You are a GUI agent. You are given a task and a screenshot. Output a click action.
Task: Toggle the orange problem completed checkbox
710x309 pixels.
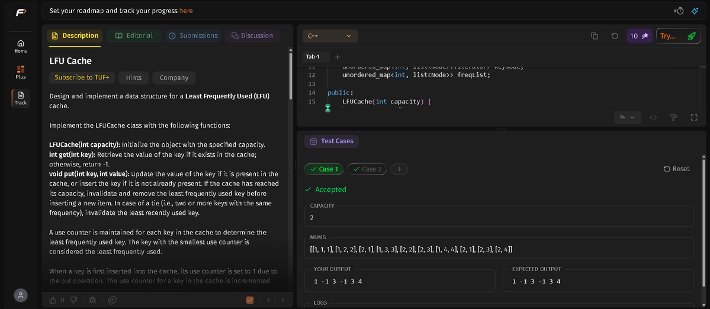tap(249, 300)
